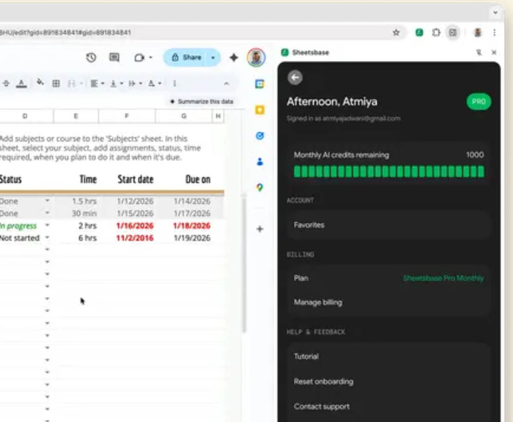Go back in Sheetsbase using back arrow
The height and width of the screenshot is (422, 513).
point(295,77)
